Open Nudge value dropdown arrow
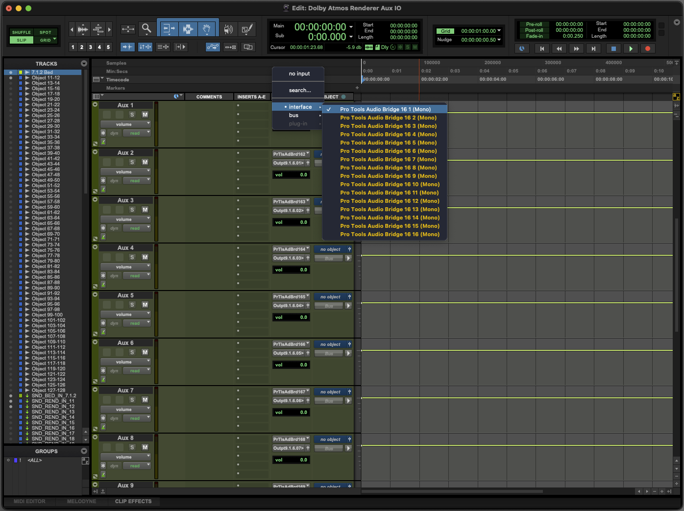The width and height of the screenshot is (684, 511). (x=499, y=40)
